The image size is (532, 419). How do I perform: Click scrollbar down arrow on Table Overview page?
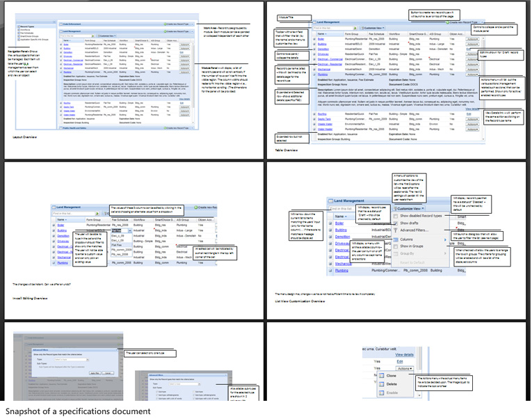(483, 139)
